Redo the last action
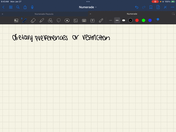The image size is (176, 132). 144,7
